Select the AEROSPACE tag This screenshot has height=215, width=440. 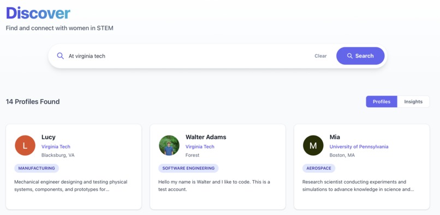(x=318, y=168)
